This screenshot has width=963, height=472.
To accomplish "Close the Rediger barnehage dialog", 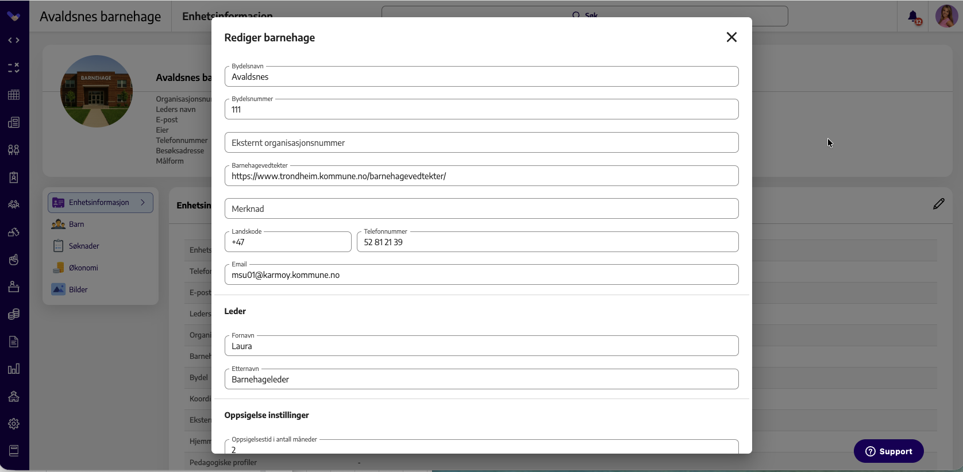I will (x=731, y=37).
